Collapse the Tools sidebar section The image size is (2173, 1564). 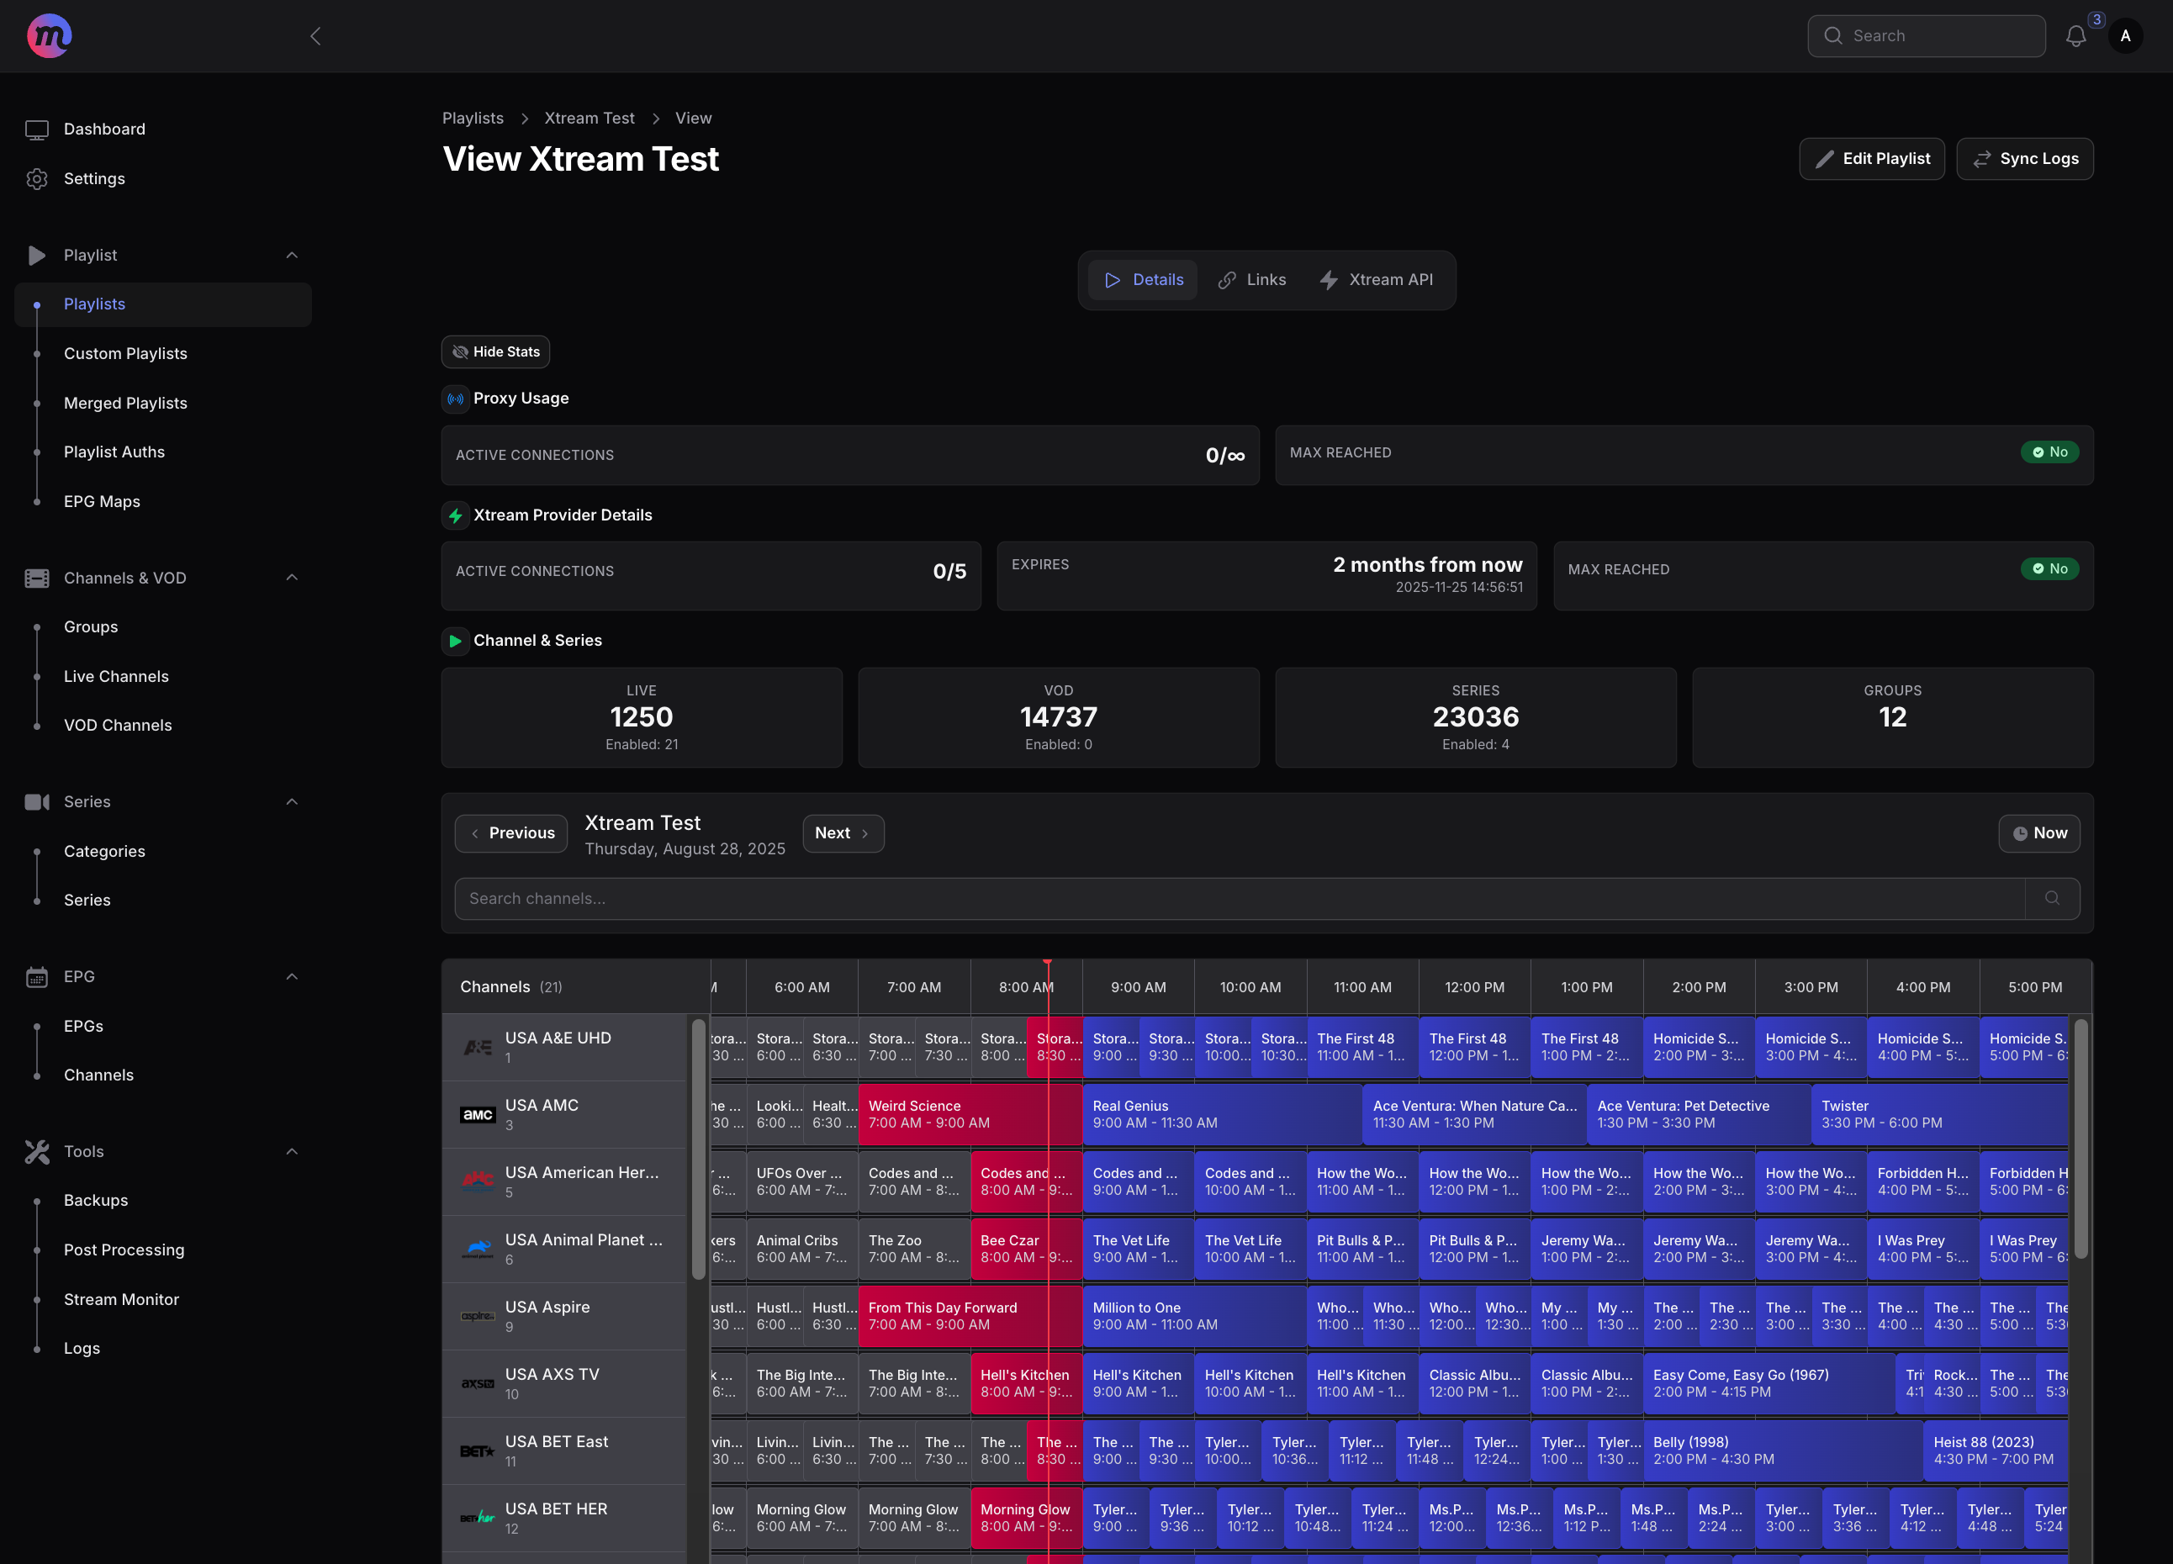[x=292, y=1151]
